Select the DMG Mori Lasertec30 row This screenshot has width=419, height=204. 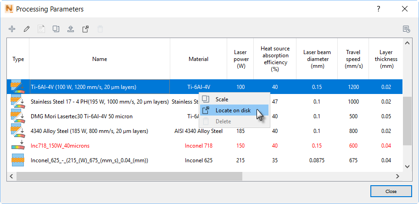tap(82, 116)
